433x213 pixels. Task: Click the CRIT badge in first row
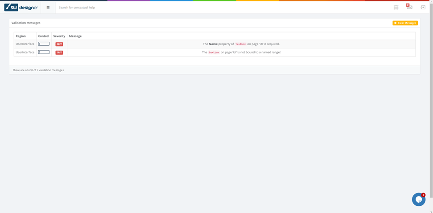(x=59, y=44)
